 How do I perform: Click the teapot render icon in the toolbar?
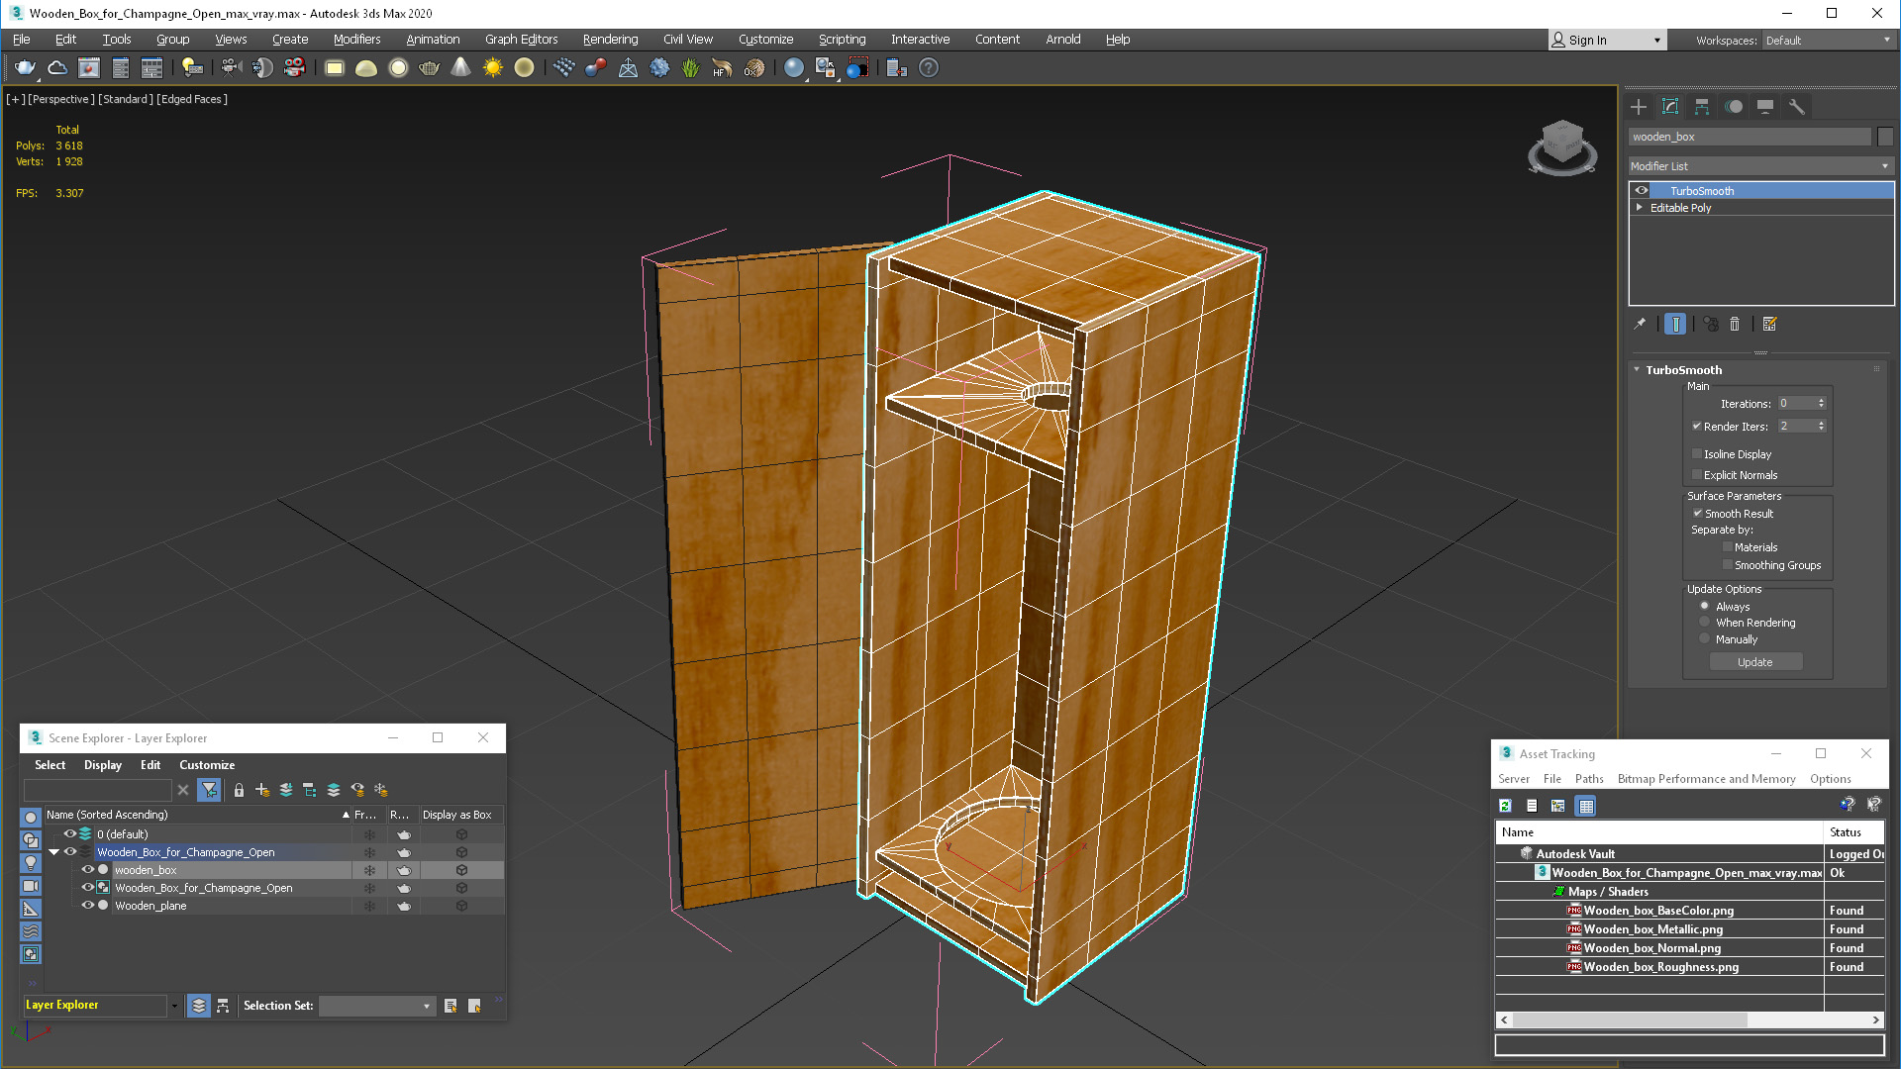(x=25, y=67)
